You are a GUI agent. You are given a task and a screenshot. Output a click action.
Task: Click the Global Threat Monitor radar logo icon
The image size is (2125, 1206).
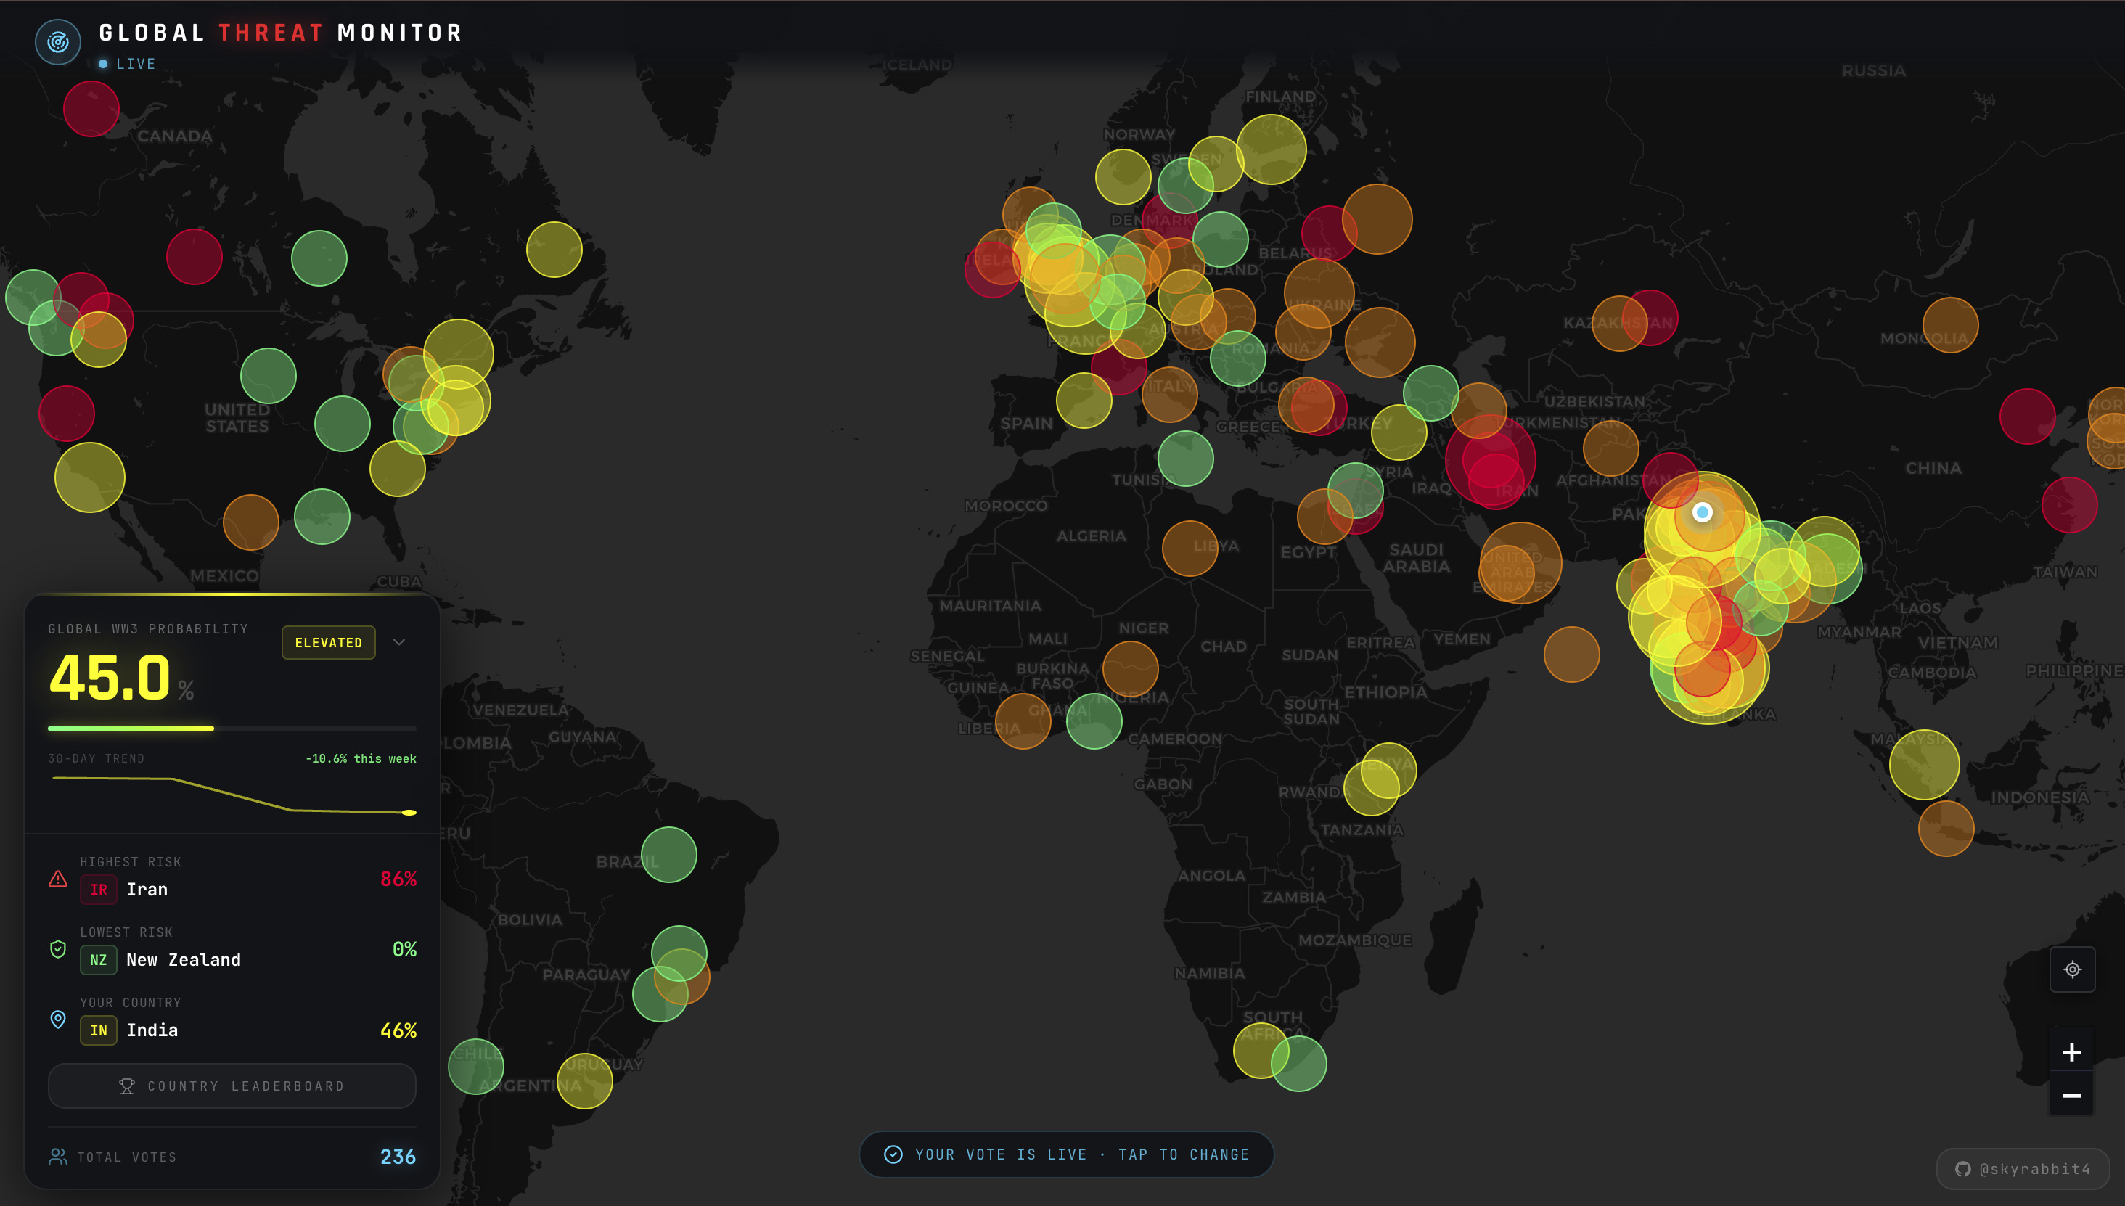[57, 40]
